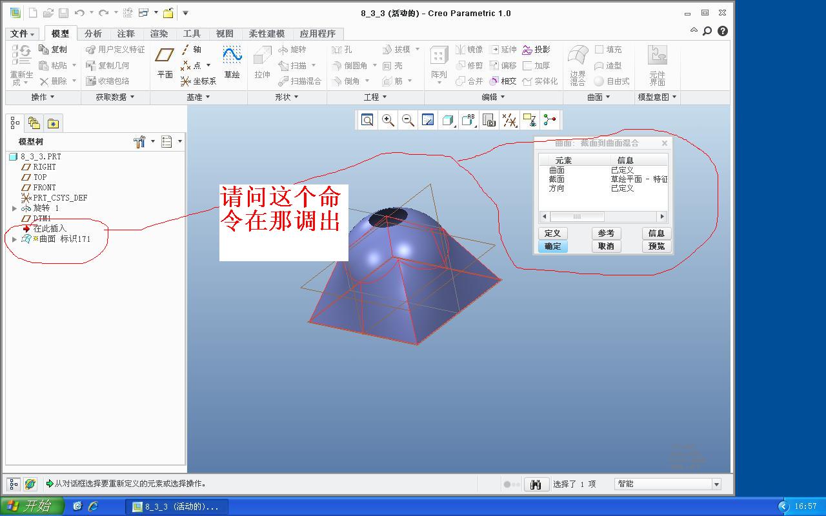The width and height of the screenshot is (826, 516).
Task: Open the selection filter 智能 combo box
Action: 668,484
